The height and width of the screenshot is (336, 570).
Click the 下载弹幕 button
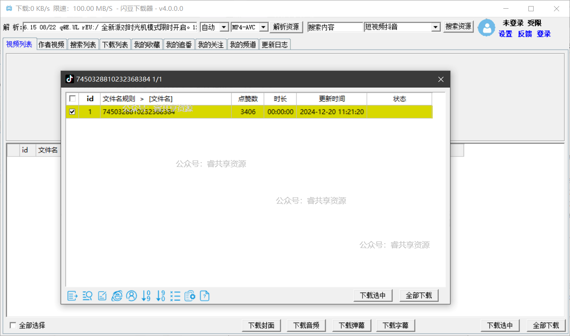pos(351,326)
